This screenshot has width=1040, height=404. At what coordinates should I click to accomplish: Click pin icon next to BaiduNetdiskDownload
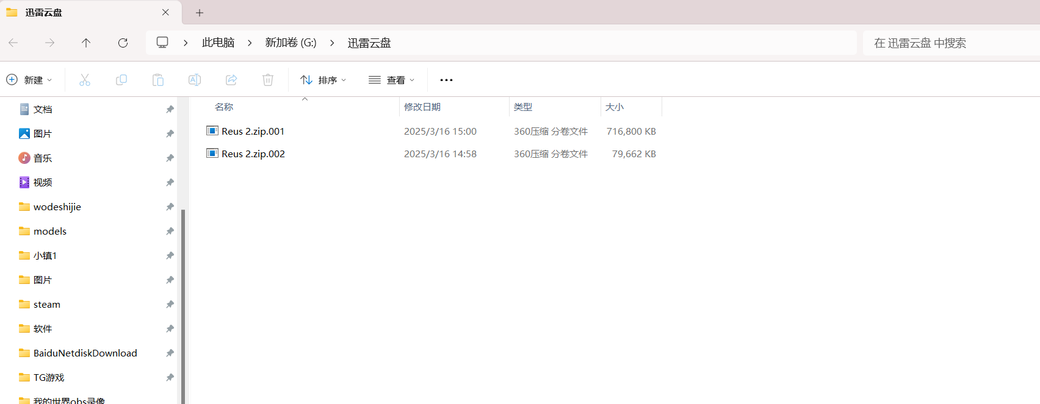click(x=170, y=353)
